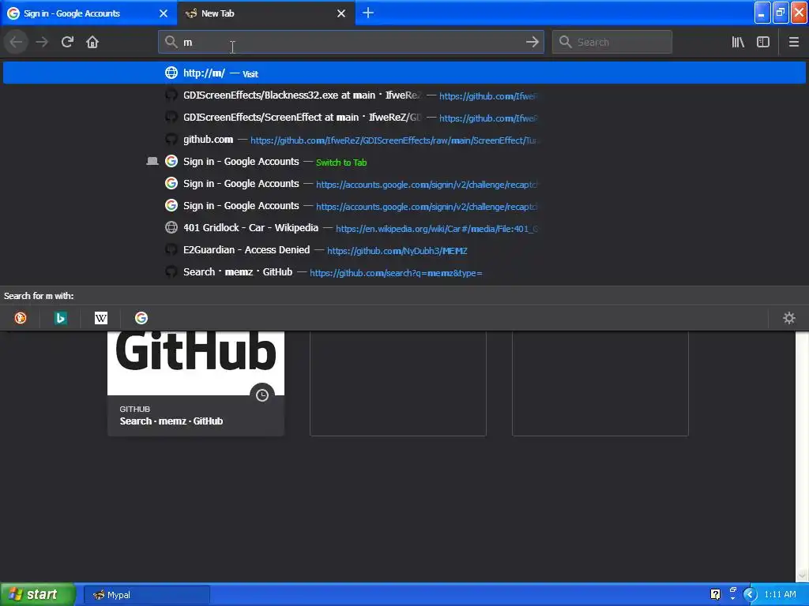Select http://m/ Visit suggestion
Viewport: 809px width, 606px height.
pyautogui.click(x=404, y=73)
